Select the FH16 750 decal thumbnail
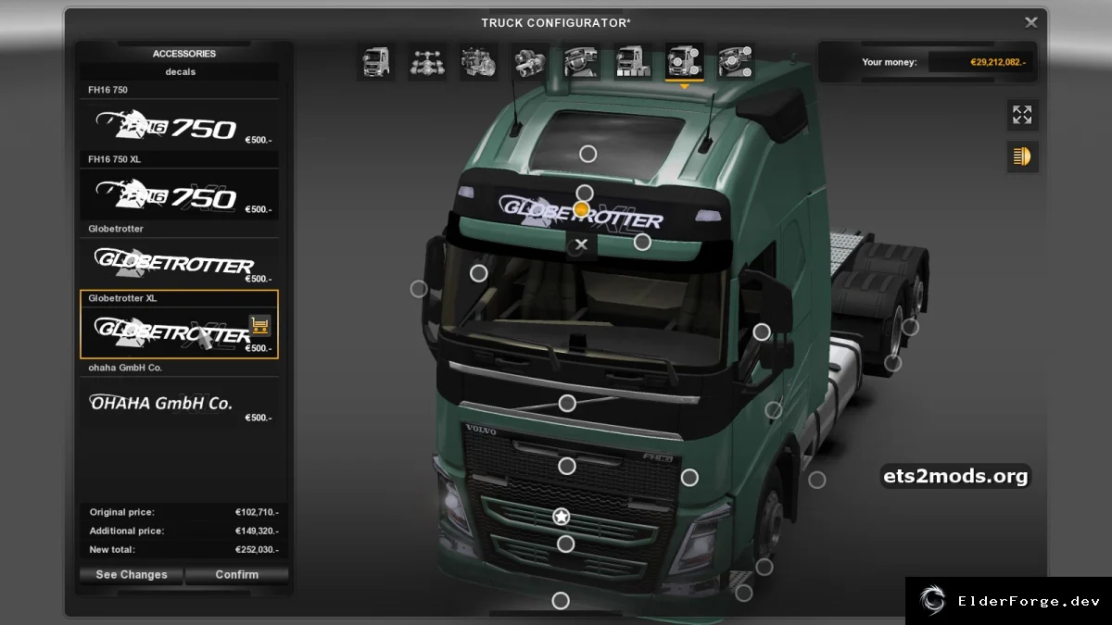1112x625 pixels. (179, 124)
